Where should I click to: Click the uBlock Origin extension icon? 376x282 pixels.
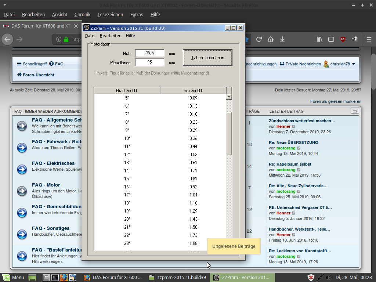[343, 39]
